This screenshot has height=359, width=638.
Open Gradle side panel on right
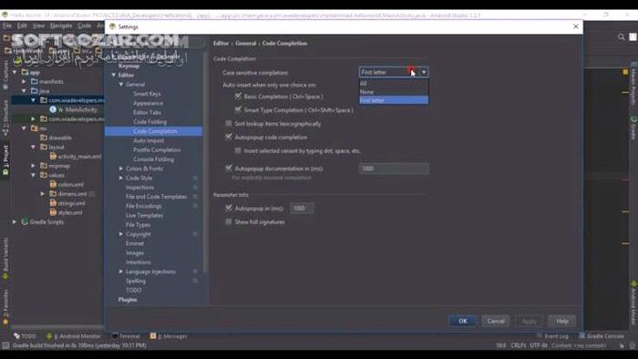point(633,128)
